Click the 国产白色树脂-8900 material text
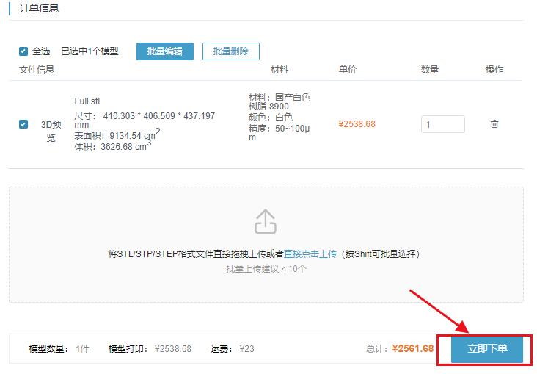This screenshot has height=374, width=537. click(x=279, y=102)
